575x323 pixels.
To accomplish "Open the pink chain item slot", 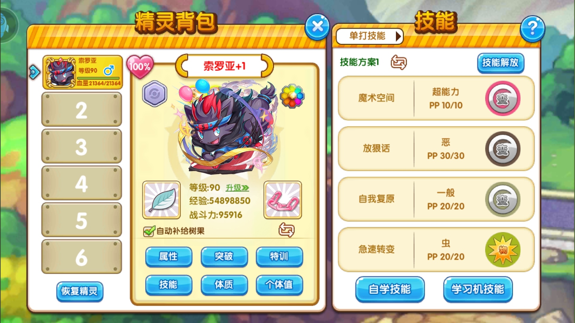I will 283,200.
